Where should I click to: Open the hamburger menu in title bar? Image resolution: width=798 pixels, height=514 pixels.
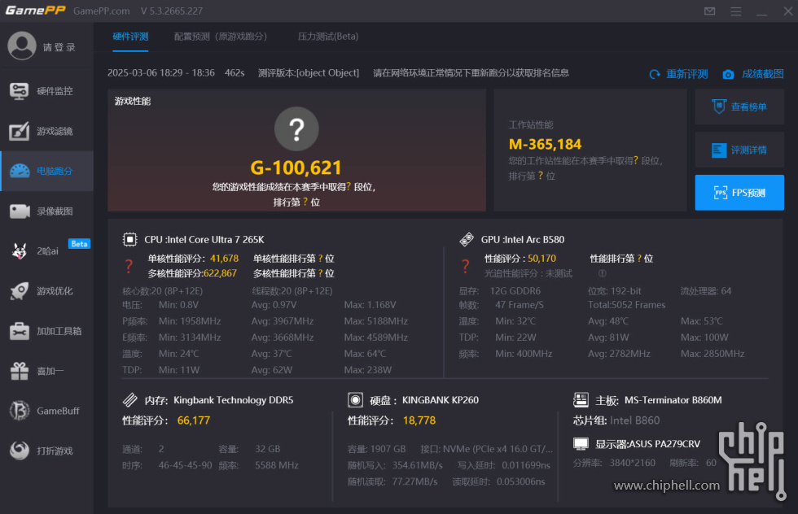[735, 11]
